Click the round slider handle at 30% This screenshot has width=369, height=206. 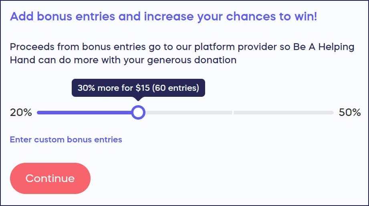(138, 112)
